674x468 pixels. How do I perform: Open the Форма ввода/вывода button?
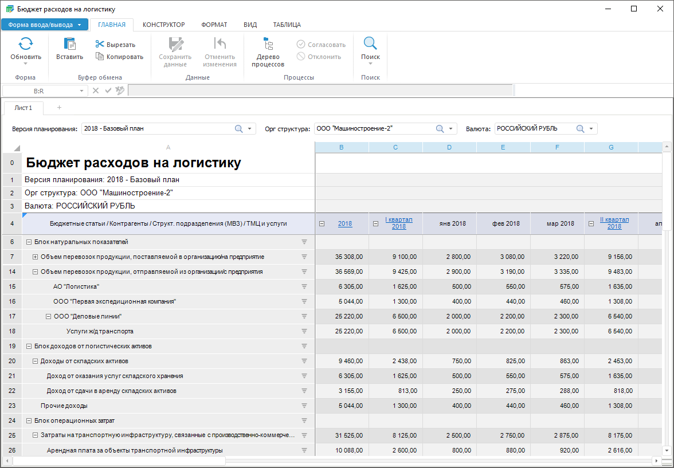[45, 25]
